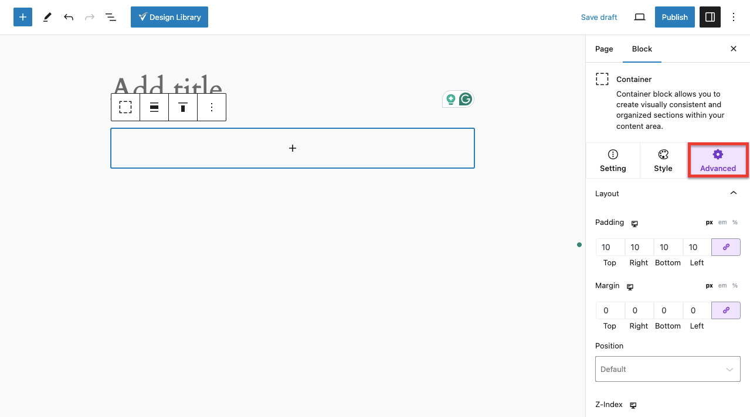Click the Save draft link
750x417 pixels.
pos(599,17)
